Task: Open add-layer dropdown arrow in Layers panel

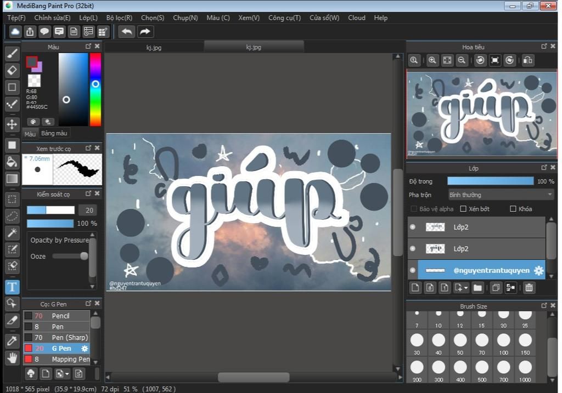Action: coord(466,288)
